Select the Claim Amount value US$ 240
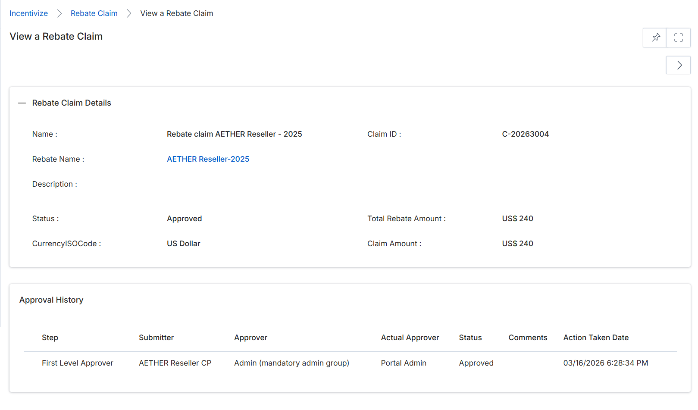This screenshot has height=410, width=698. pos(518,244)
